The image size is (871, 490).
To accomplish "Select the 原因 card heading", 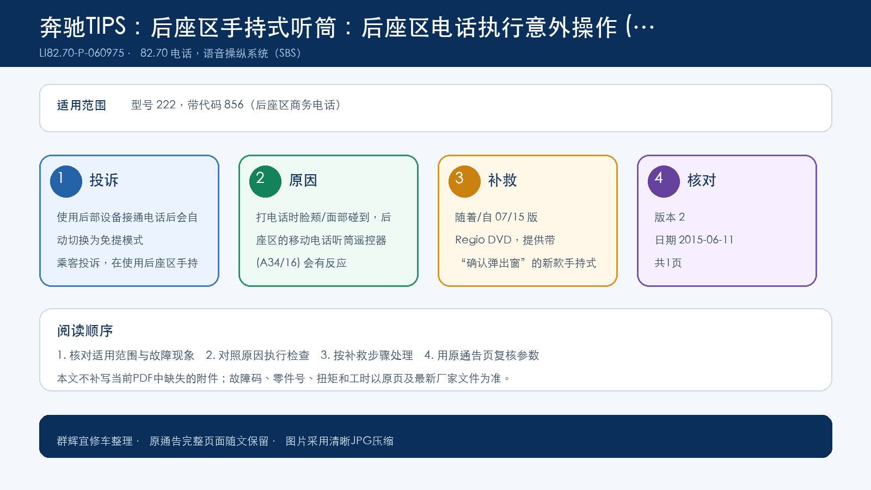I will click(303, 180).
